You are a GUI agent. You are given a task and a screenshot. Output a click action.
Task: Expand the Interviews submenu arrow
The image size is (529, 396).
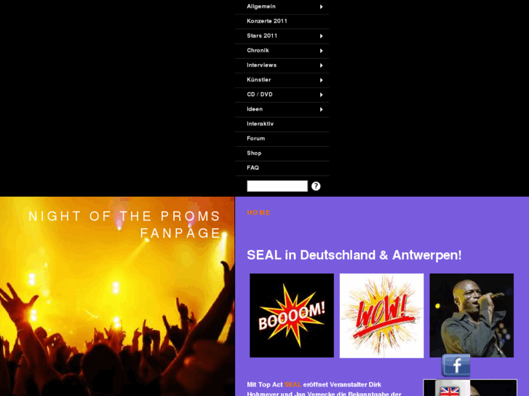coord(321,65)
